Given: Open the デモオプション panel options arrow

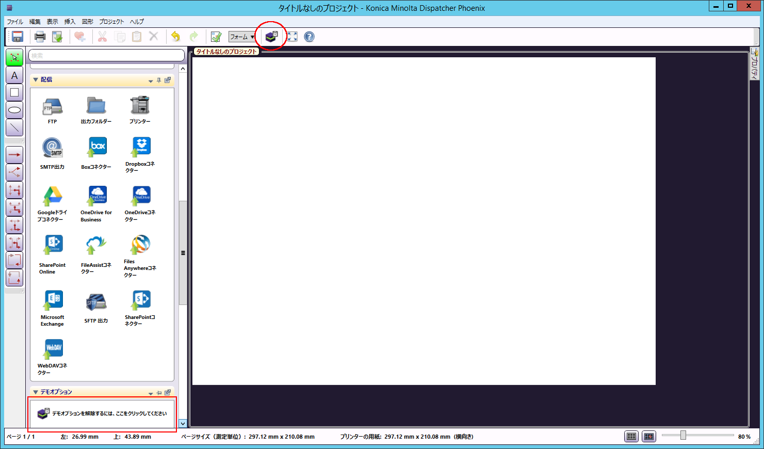Looking at the screenshot, I should click(x=151, y=393).
